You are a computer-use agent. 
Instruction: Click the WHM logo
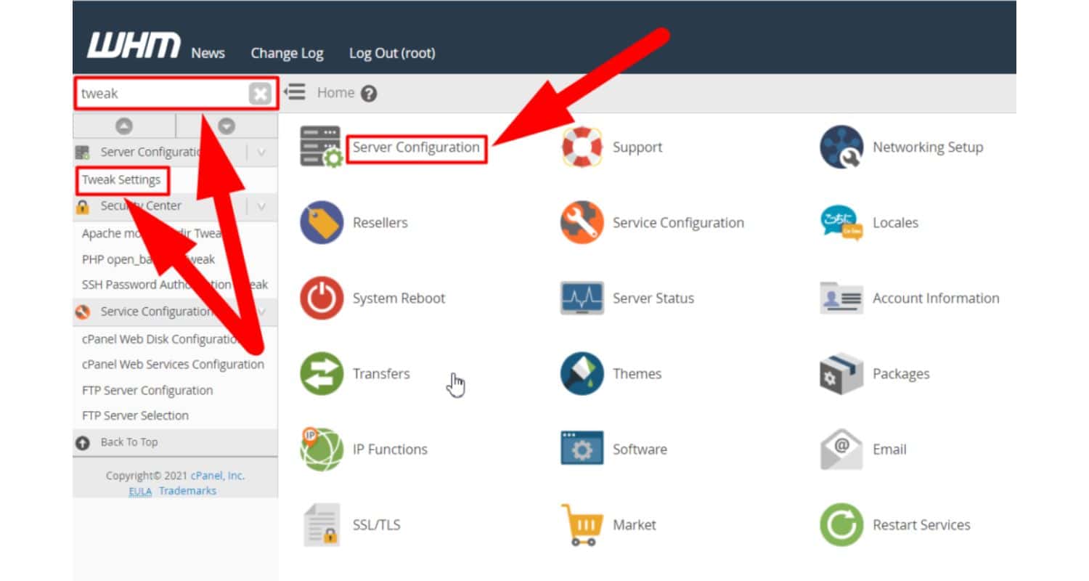coord(134,45)
